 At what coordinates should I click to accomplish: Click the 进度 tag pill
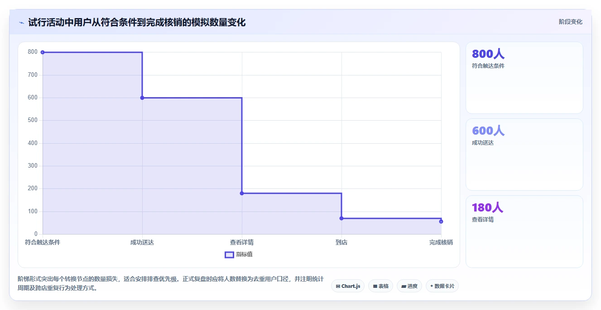(x=409, y=286)
